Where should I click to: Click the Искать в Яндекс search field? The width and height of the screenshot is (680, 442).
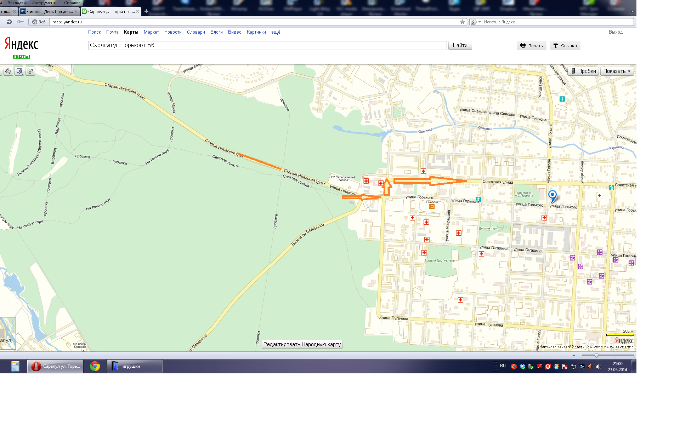click(558, 22)
